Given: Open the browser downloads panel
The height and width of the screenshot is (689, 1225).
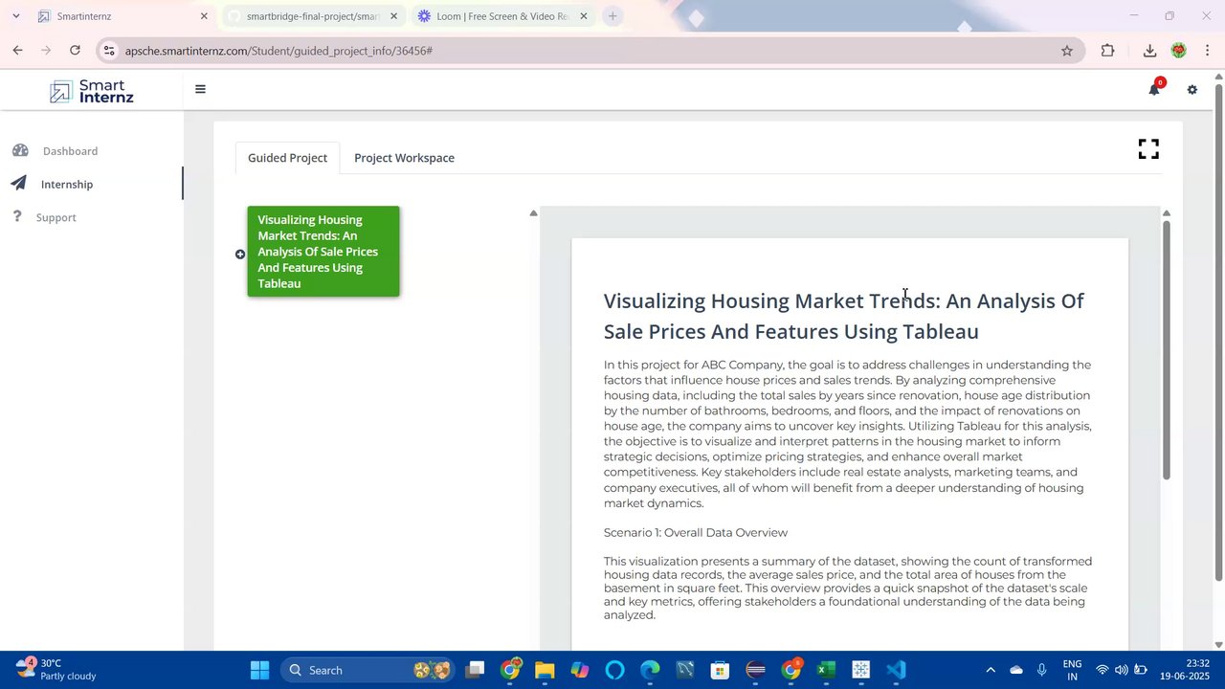Looking at the screenshot, I should (1149, 51).
